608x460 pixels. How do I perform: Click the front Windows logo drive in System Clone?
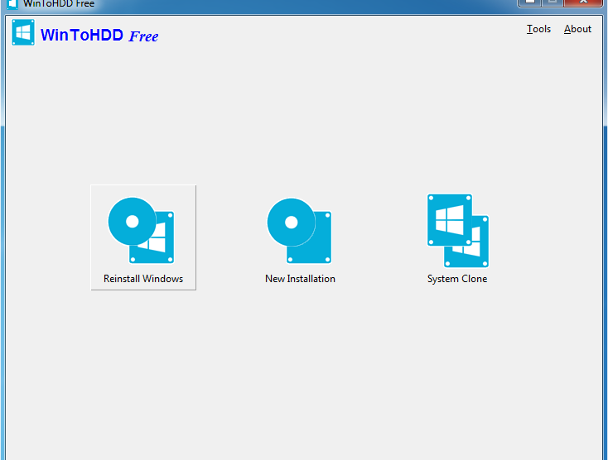point(449,220)
